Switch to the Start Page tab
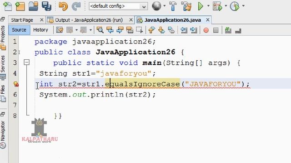This screenshot has width=291, height=163. (x=22, y=20)
